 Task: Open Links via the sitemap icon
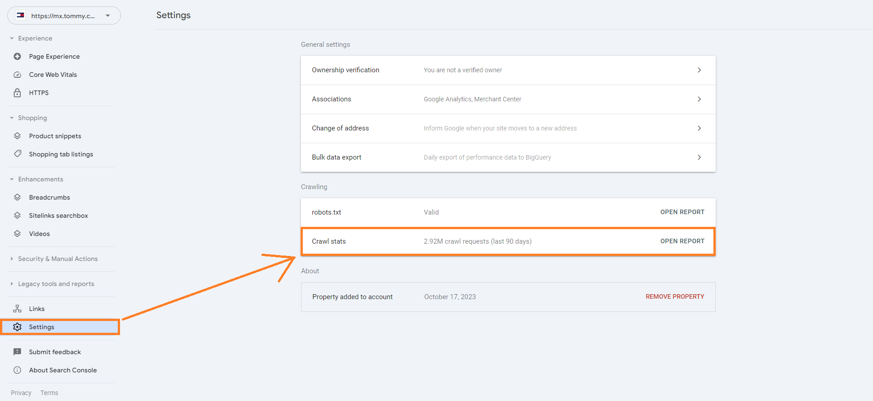[17, 309]
